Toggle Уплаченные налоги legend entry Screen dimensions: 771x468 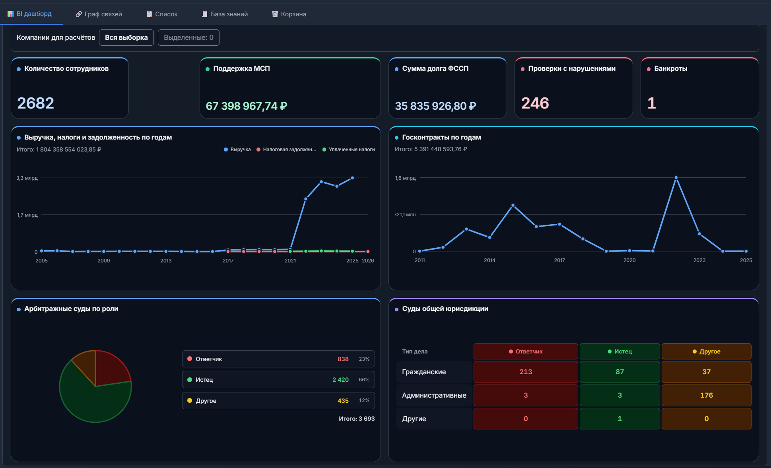349,150
